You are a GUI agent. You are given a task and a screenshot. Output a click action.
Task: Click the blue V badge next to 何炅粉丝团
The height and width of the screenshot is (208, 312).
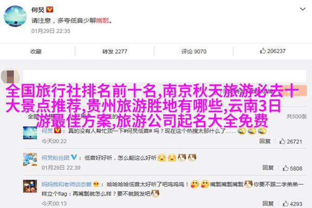point(74,157)
